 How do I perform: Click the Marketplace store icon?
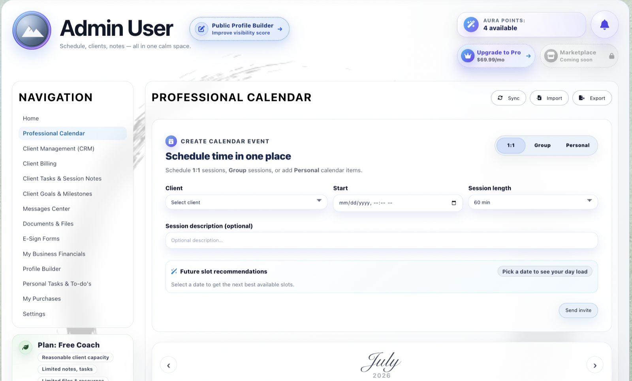pos(551,56)
